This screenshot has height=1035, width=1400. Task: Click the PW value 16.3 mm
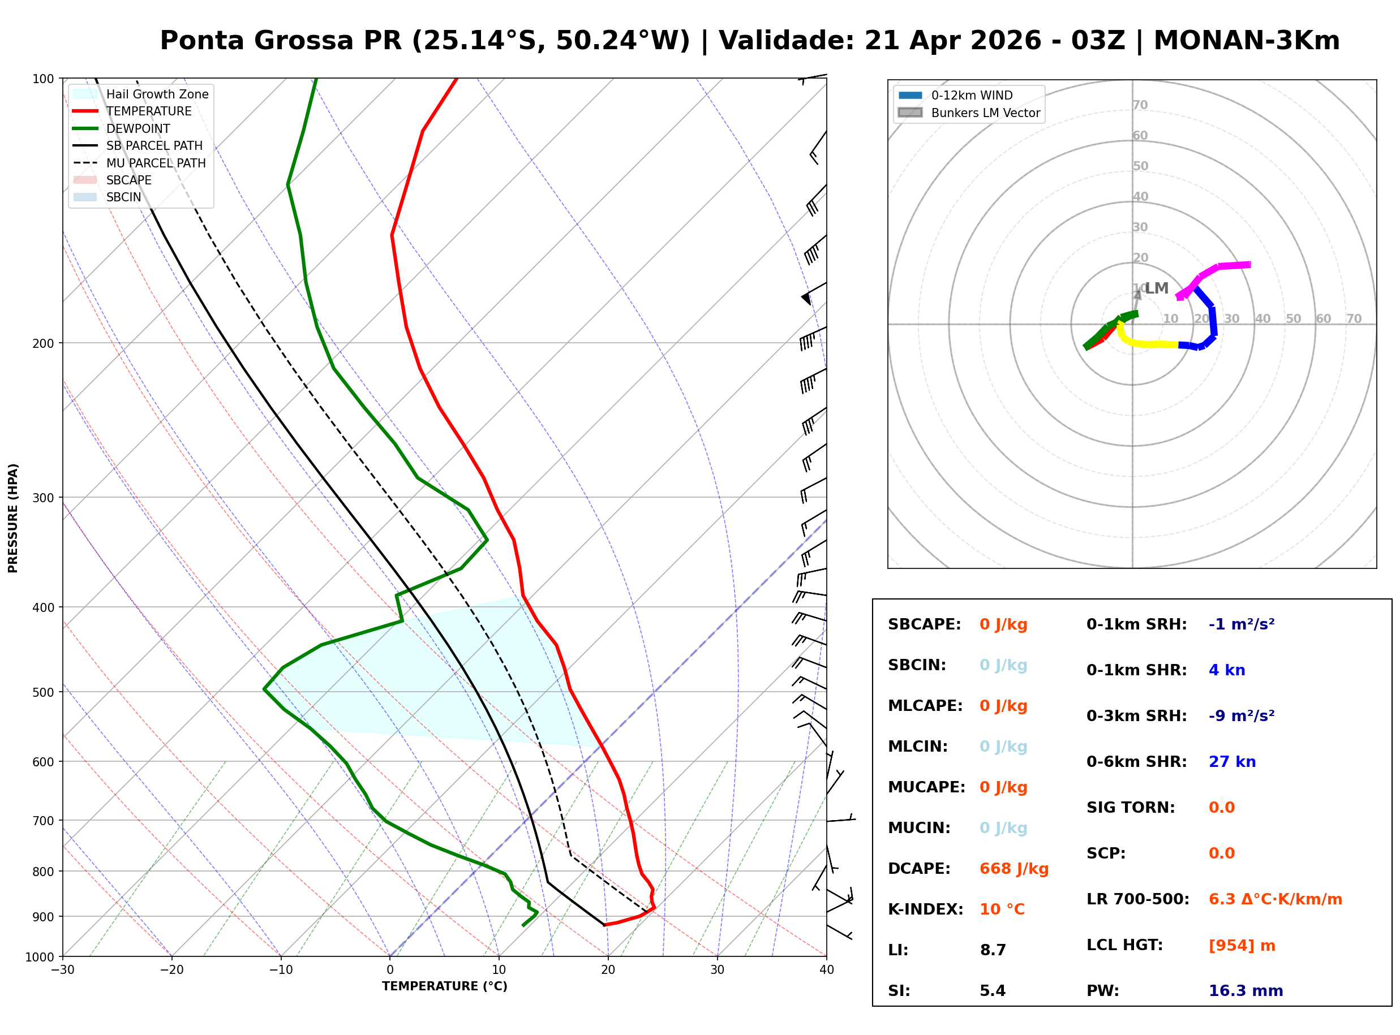[1246, 991]
